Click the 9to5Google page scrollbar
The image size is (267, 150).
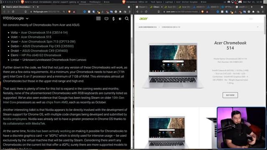point(131,45)
